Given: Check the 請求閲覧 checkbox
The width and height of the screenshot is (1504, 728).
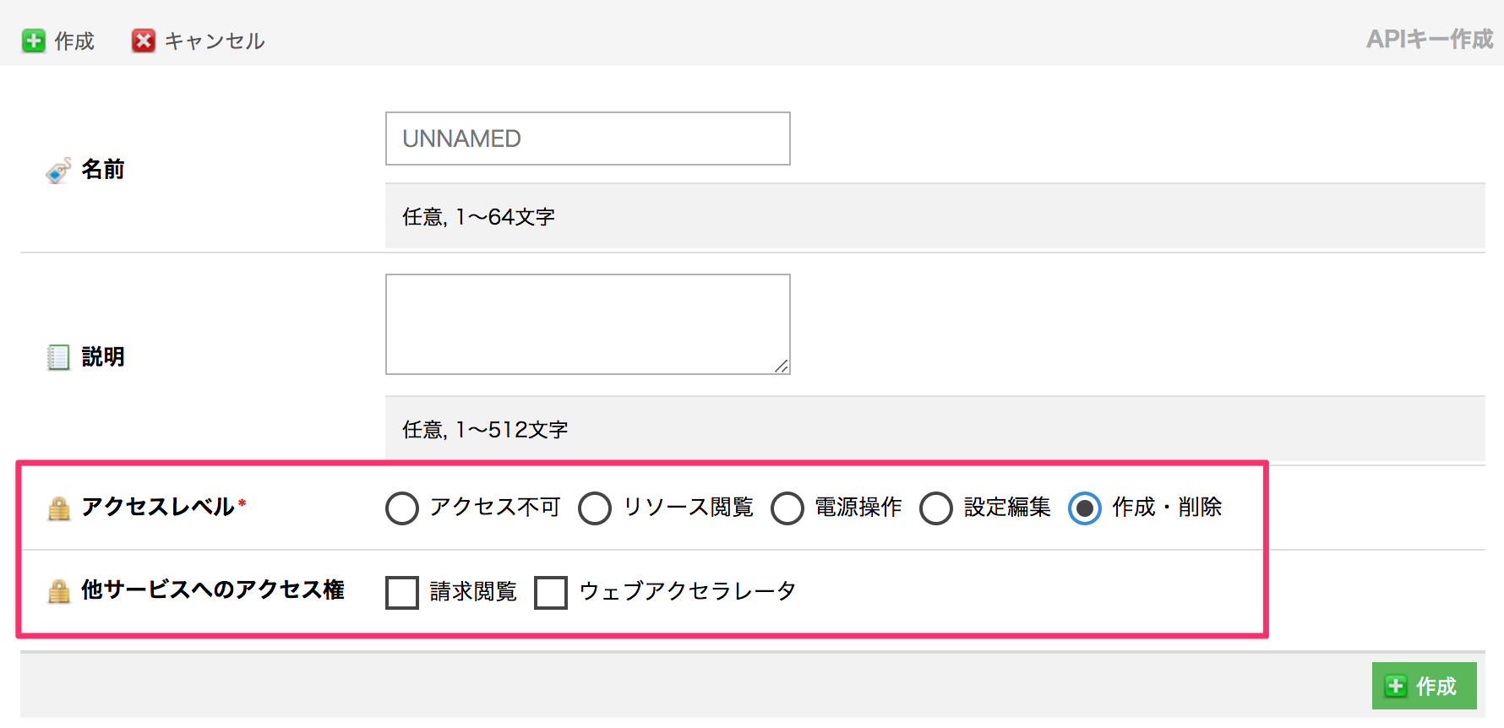Looking at the screenshot, I should (x=401, y=592).
